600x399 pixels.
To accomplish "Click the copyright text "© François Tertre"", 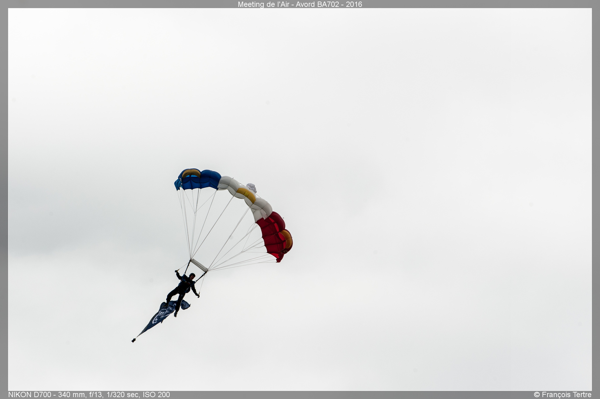I will (562, 395).
